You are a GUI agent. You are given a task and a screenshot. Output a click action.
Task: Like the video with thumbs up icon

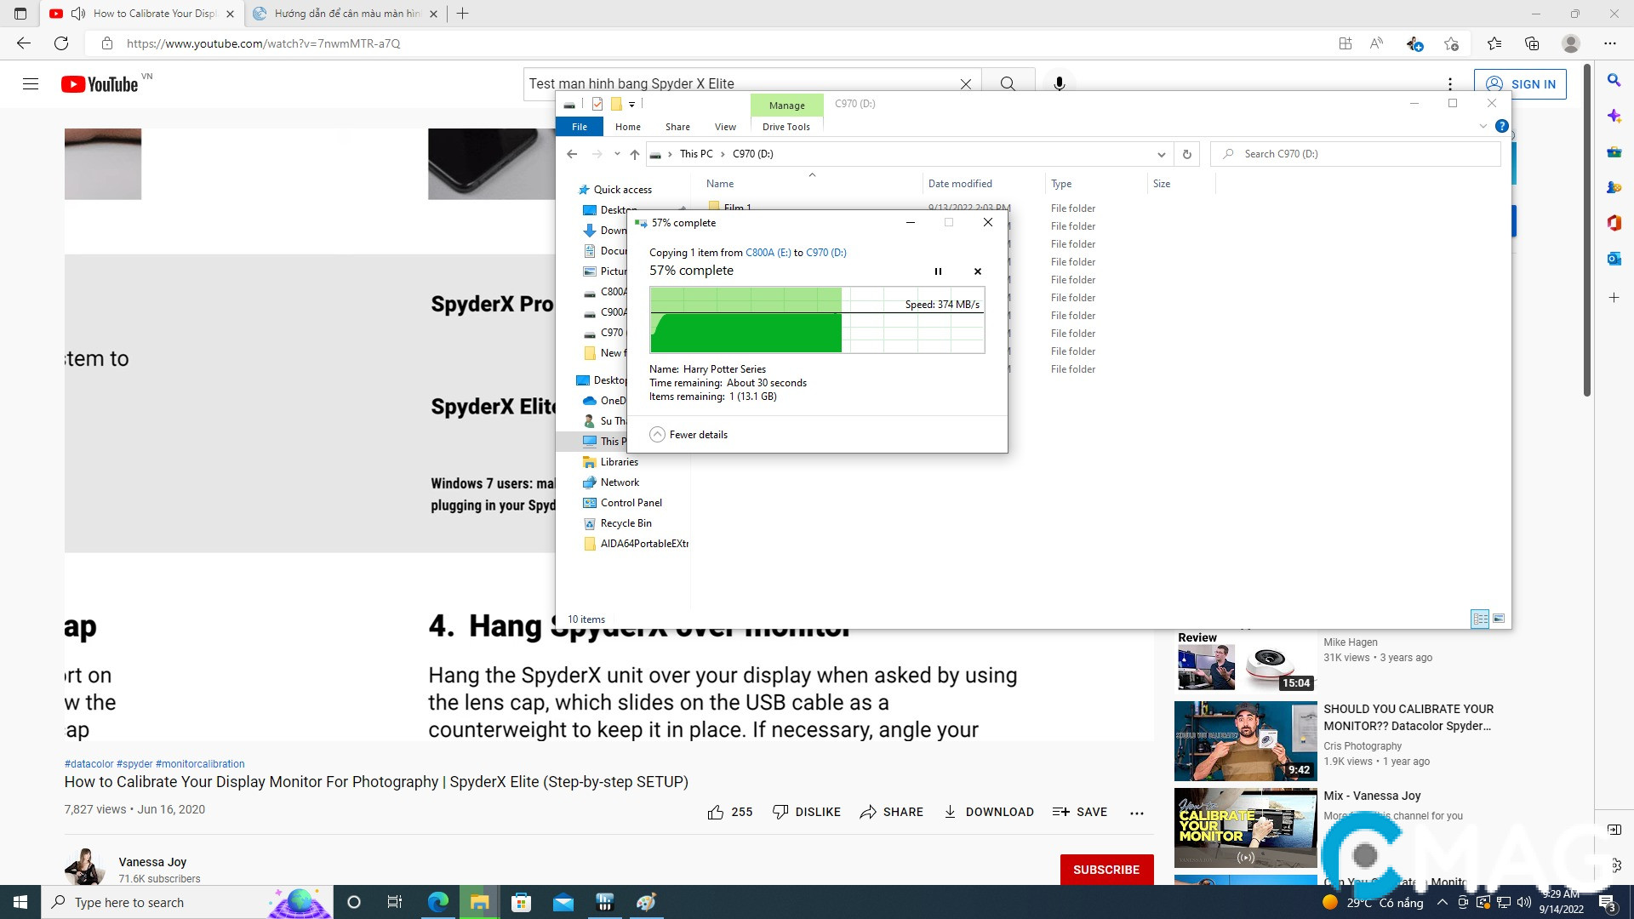(x=717, y=812)
